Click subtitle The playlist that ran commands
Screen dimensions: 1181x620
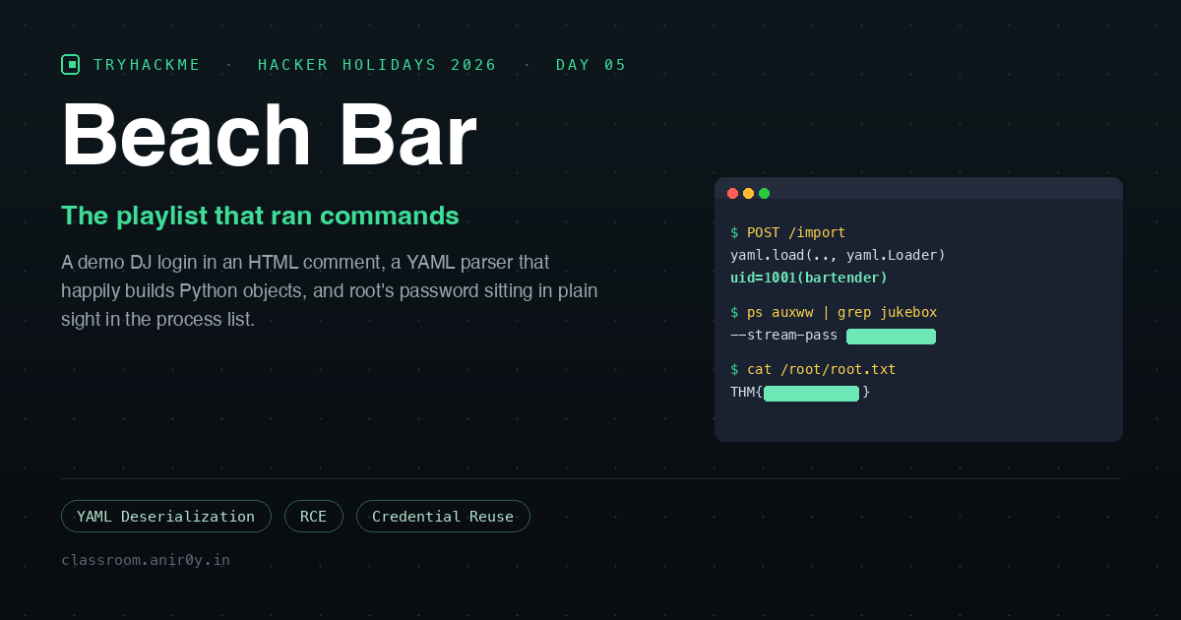pos(260,216)
